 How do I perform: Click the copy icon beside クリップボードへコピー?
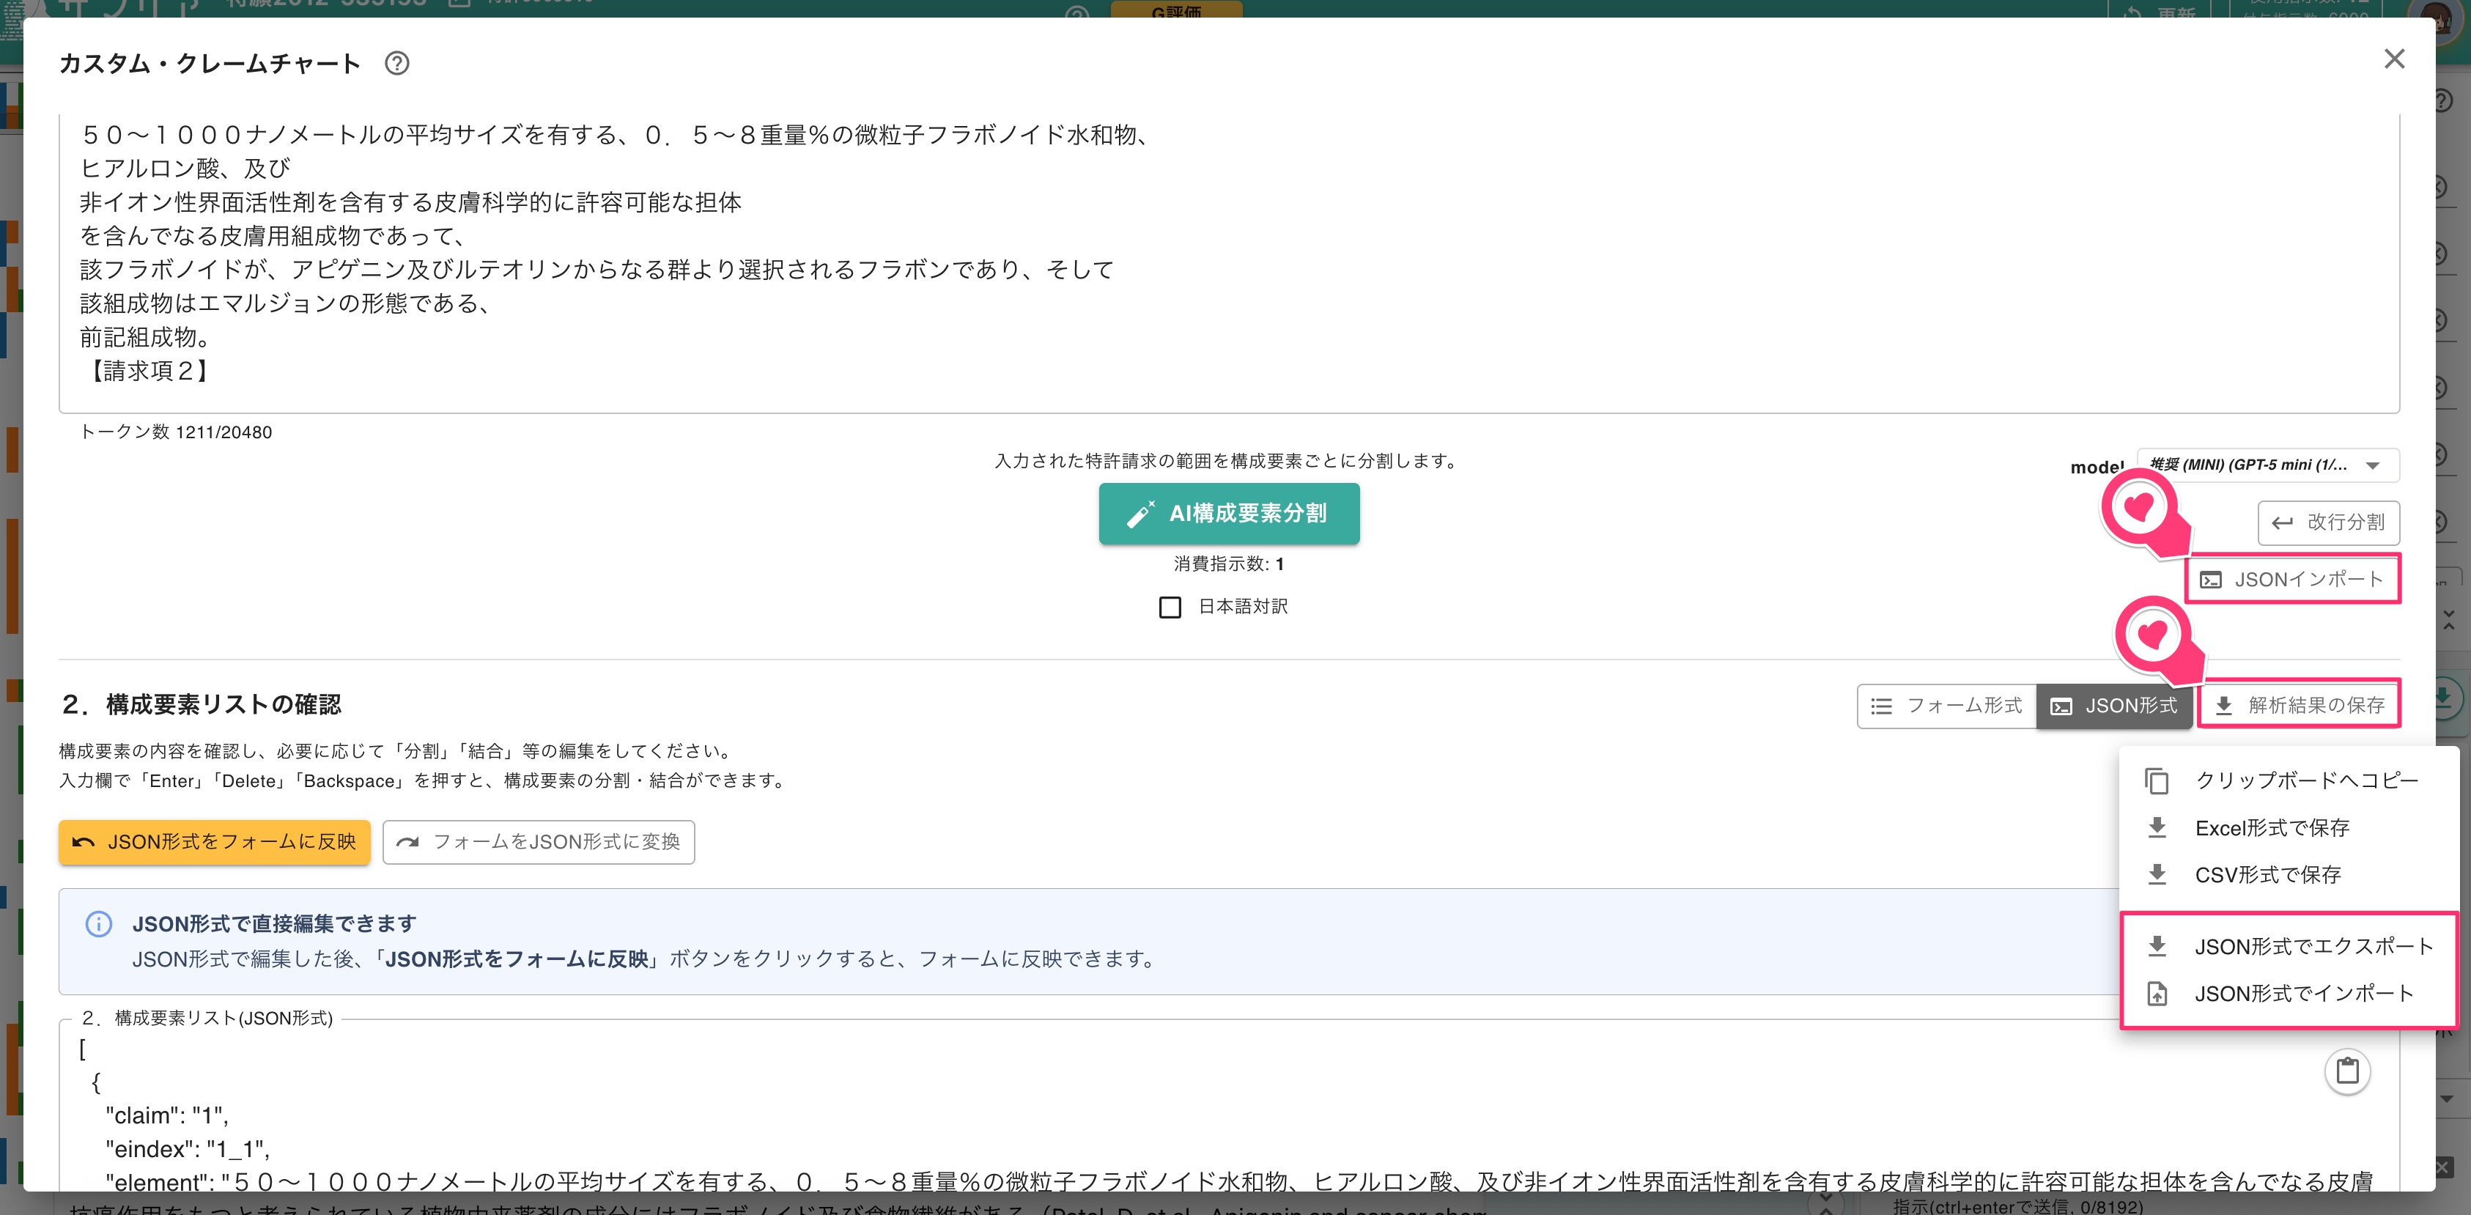2157,780
